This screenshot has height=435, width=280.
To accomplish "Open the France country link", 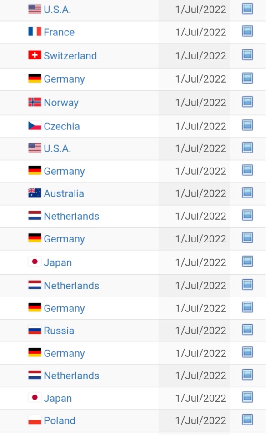I will click(x=59, y=32).
